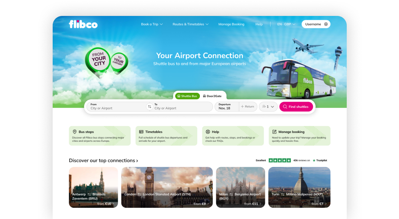Expand the Book a Trip menu
Viewport: 399px width, 219px height.
(x=152, y=24)
